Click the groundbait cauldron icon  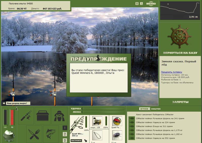tap(9, 136)
